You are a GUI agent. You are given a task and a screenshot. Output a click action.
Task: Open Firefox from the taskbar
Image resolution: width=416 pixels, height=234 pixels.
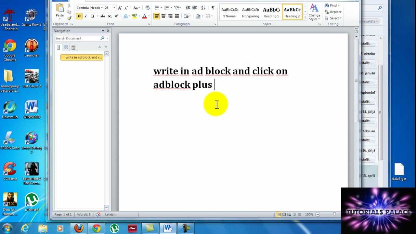[79, 228]
